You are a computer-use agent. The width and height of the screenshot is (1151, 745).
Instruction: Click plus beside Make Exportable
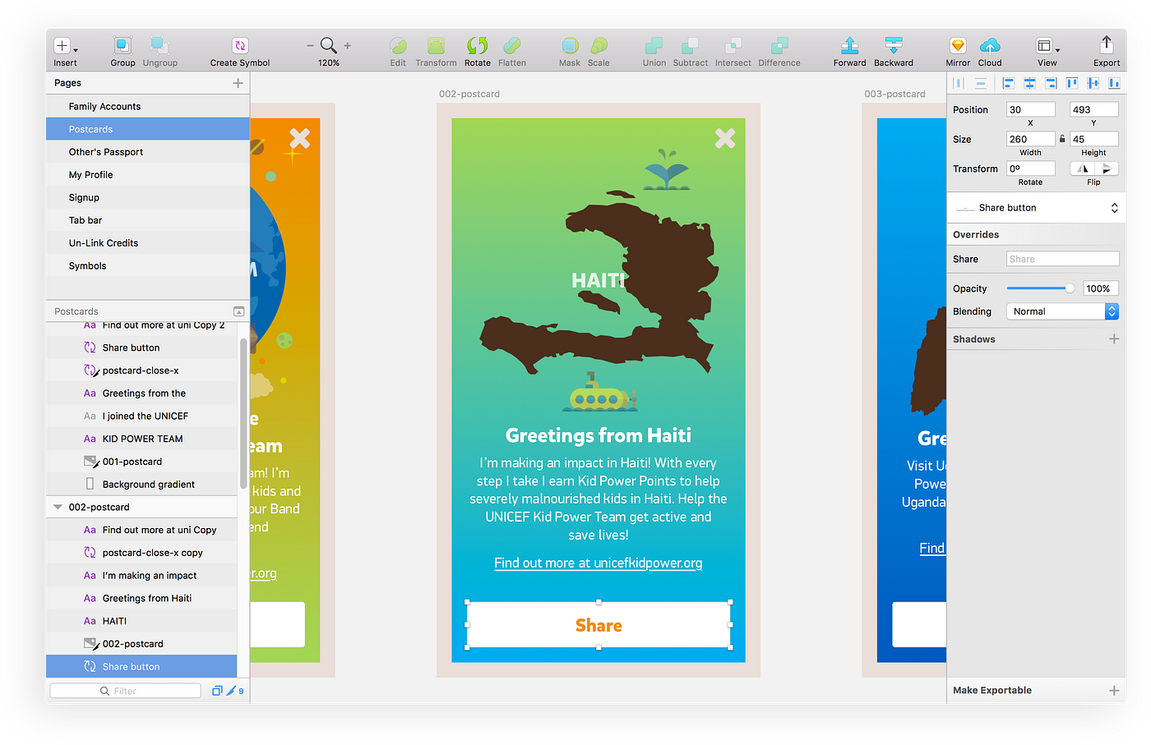tap(1114, 690)
